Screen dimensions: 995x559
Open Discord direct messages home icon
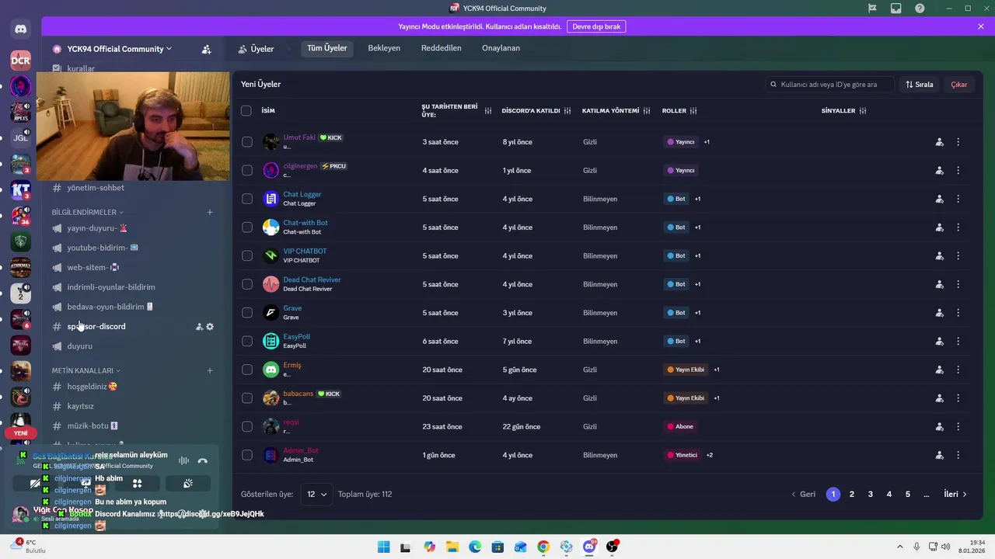point(20,30)
